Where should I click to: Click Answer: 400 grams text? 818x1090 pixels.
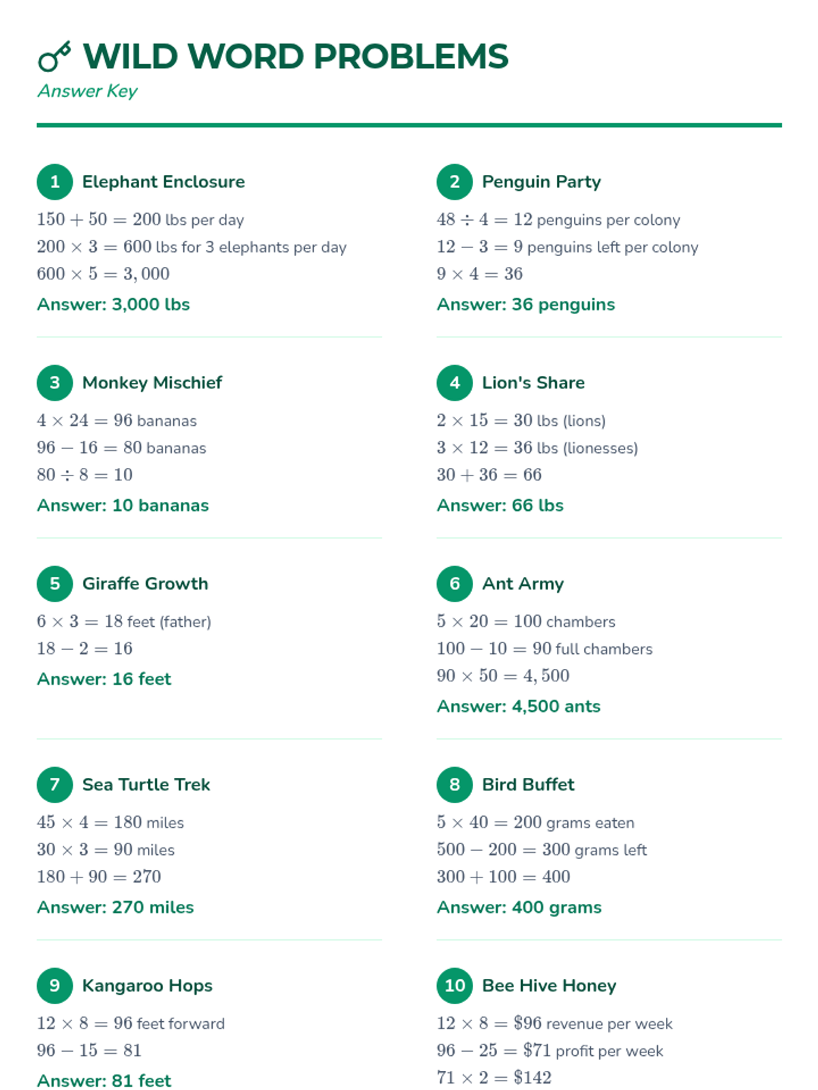519,907
